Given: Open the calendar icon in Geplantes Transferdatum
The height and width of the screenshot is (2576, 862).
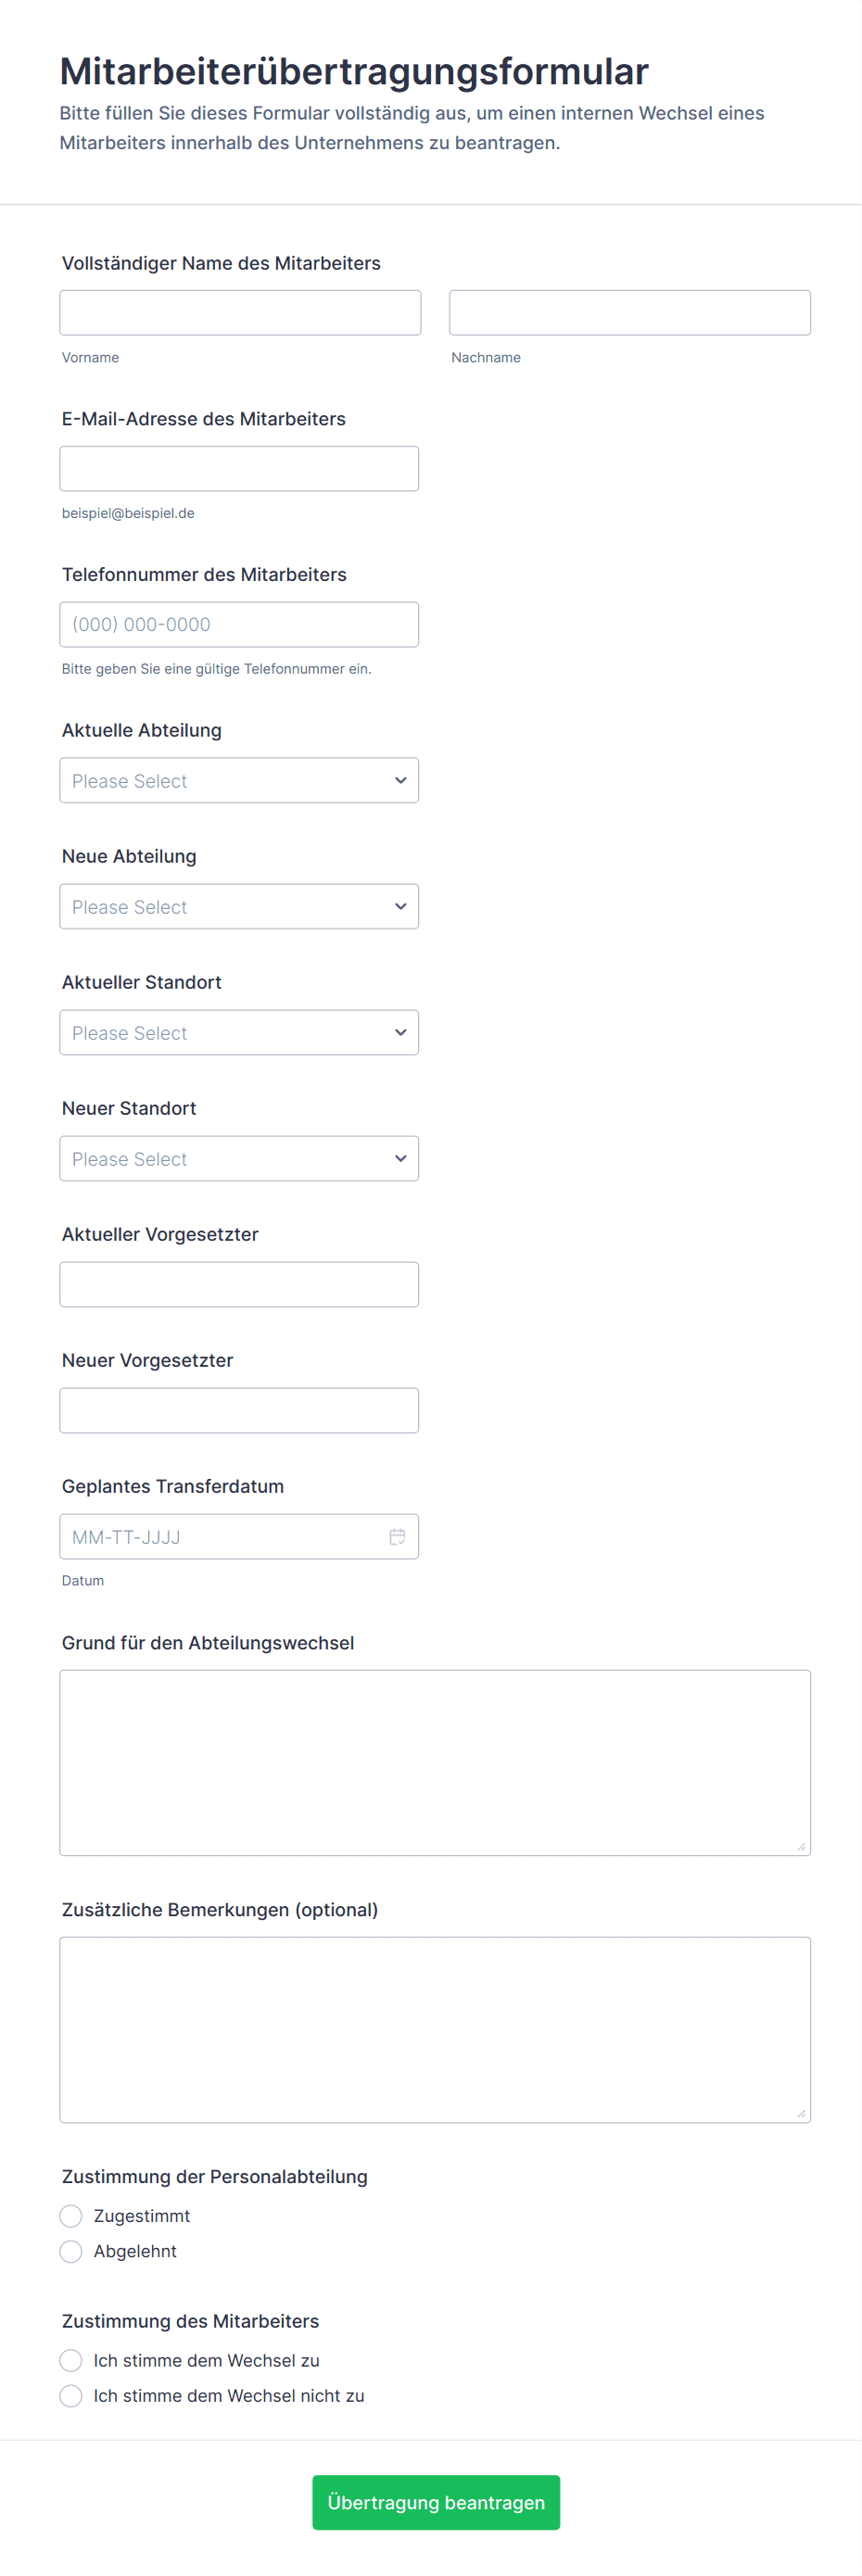Looking at the screenshot, I should pyautogui.click(x=397, y=1536).
